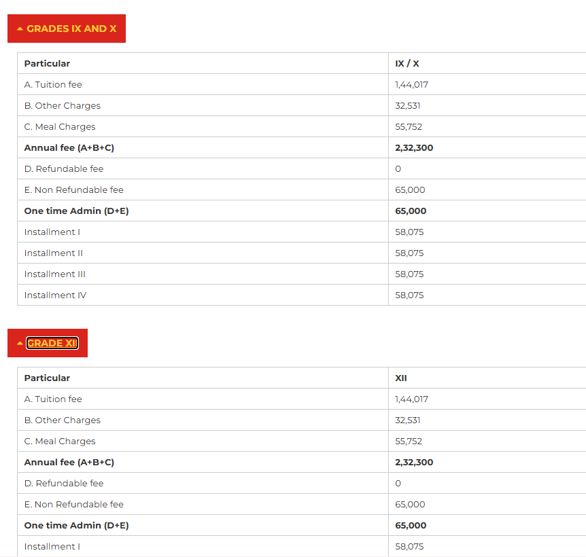Click Installment I label in XII table

pos(52,546)
